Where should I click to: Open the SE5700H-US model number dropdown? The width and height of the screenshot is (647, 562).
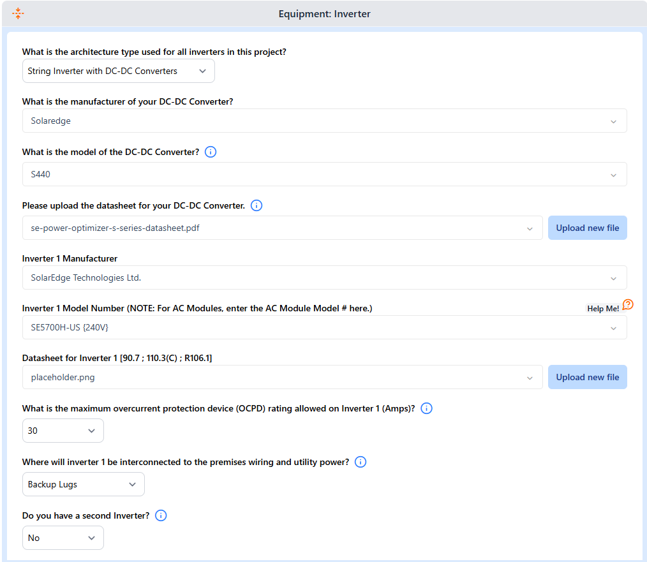point(324,328)
